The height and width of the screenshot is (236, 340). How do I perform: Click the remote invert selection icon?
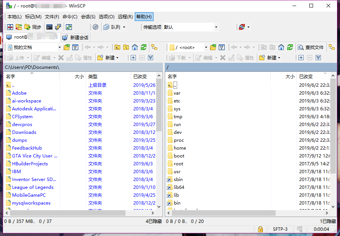tap(318, 58)
